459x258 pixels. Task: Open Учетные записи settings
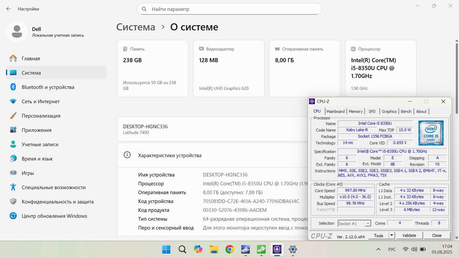(x=56, y=144)
